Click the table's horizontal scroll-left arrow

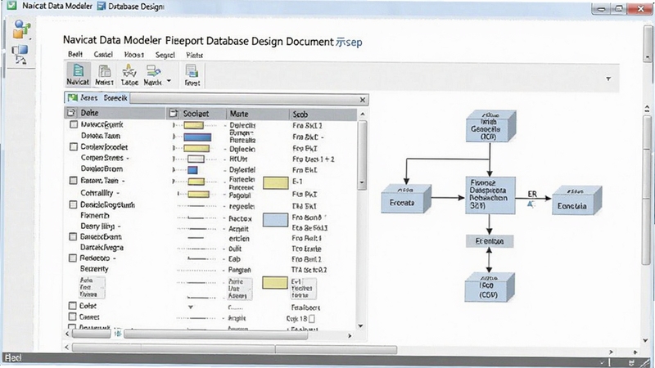coord(68,334)
